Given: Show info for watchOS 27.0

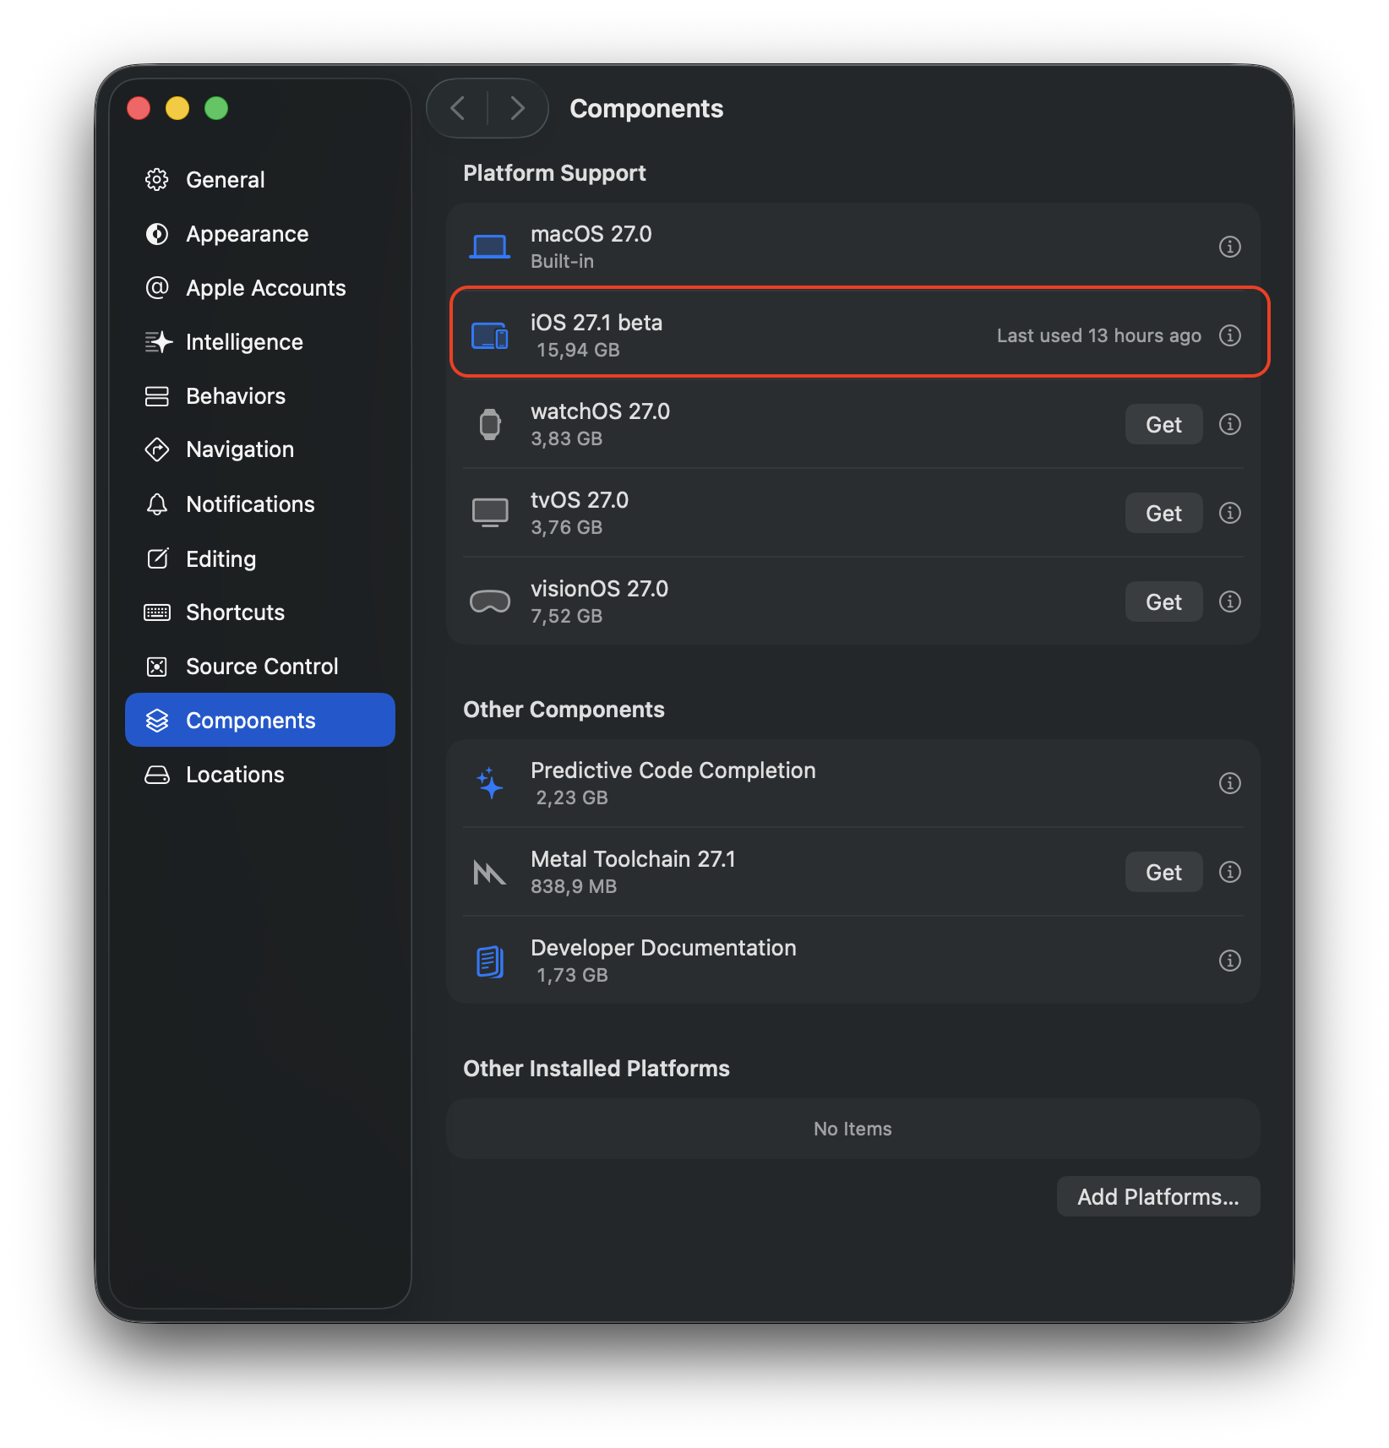Looking at the screenshot, I should [x=1230, y=424].
